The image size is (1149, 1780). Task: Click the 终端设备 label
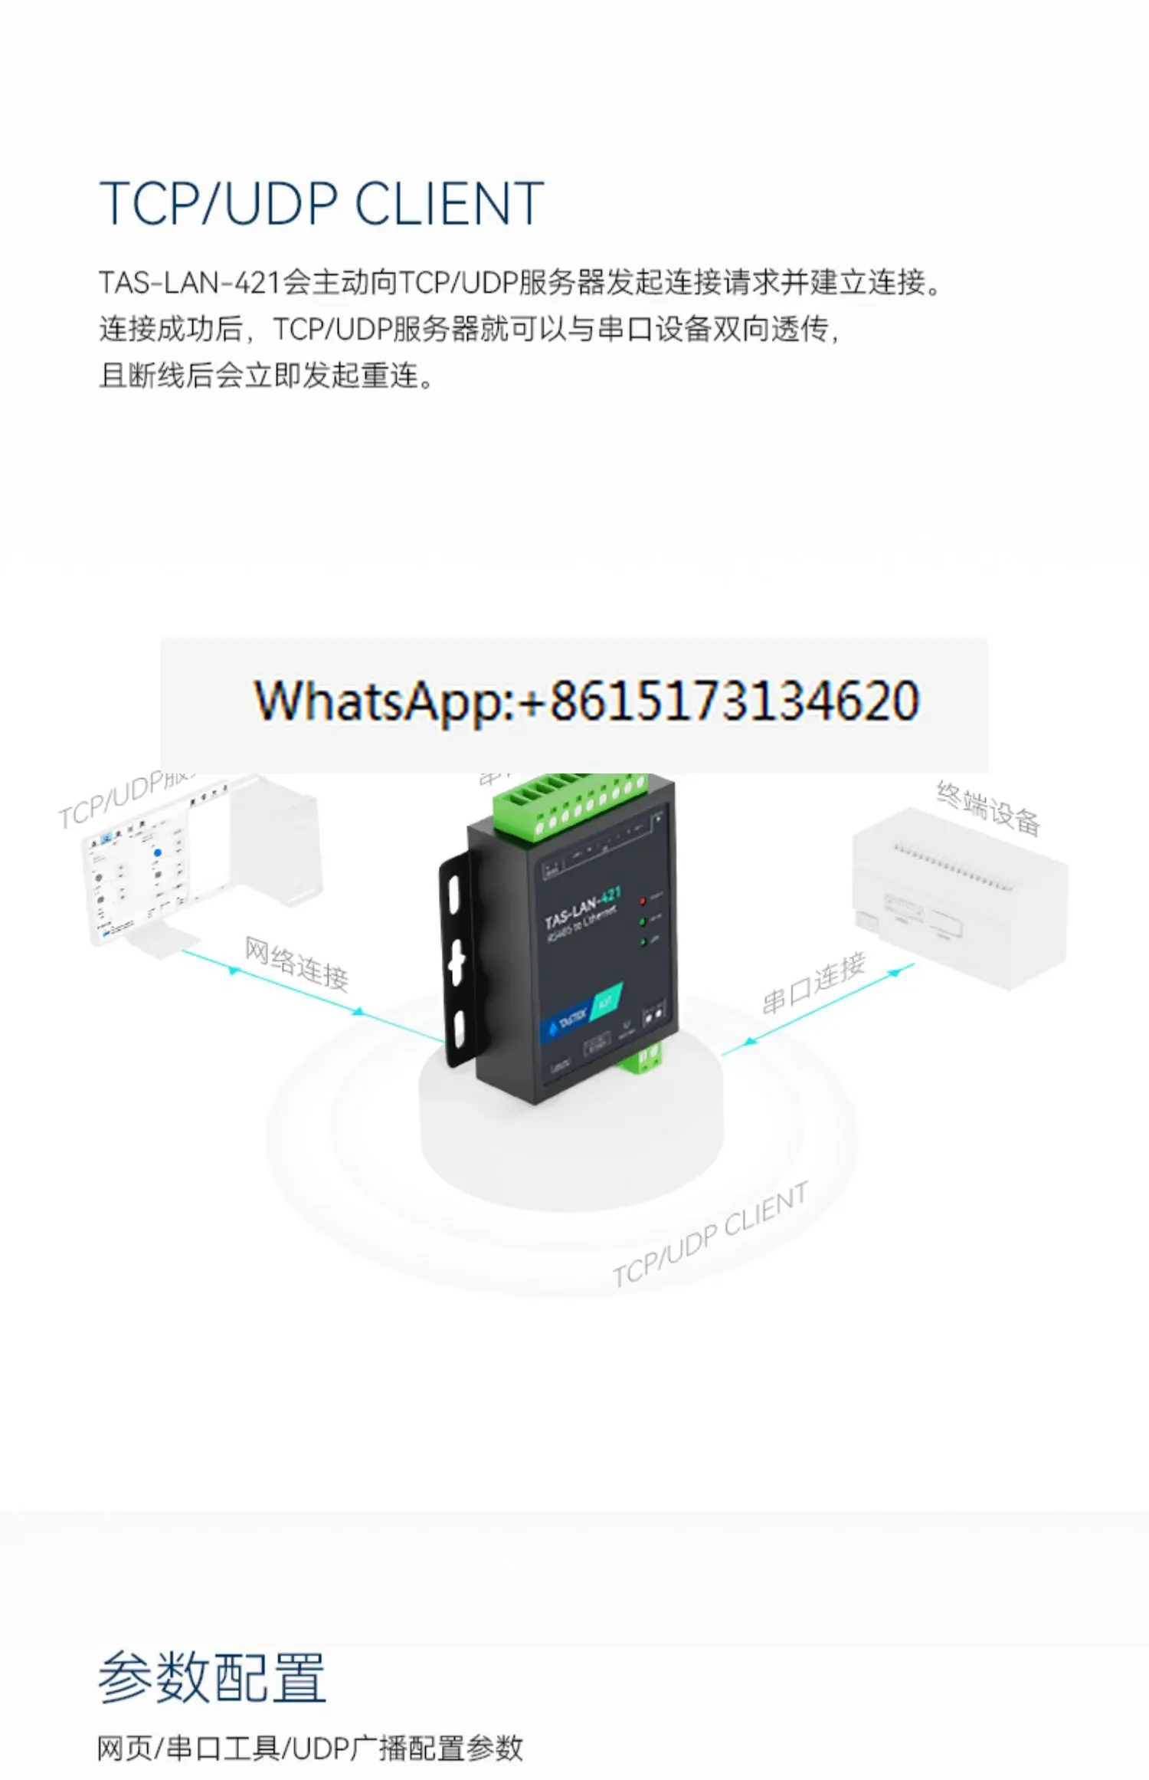click(988, 808)
